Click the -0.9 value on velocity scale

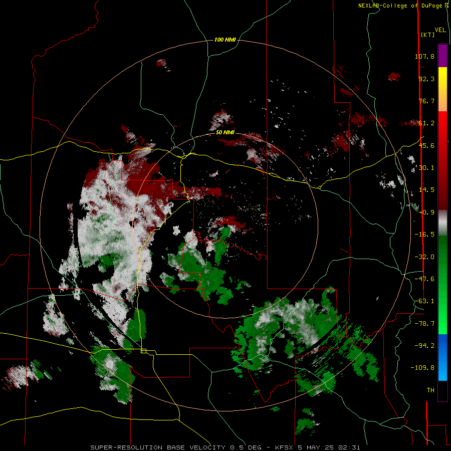point(426,212)
